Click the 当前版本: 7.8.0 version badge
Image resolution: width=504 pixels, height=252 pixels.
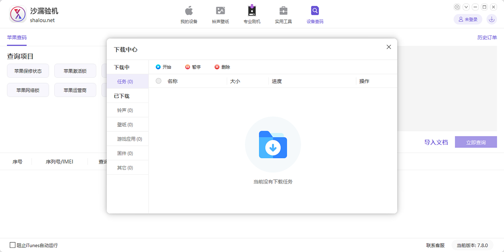472,245
